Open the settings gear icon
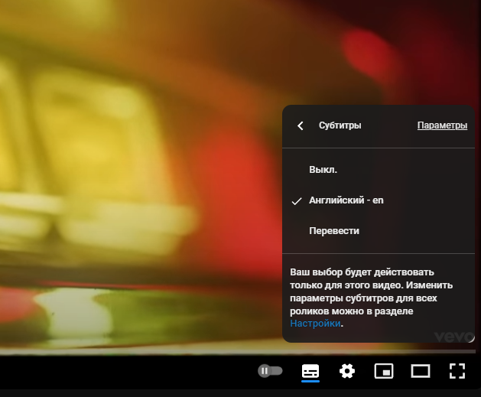The height and width of the screenshot is (397, 481). (347, 371)
